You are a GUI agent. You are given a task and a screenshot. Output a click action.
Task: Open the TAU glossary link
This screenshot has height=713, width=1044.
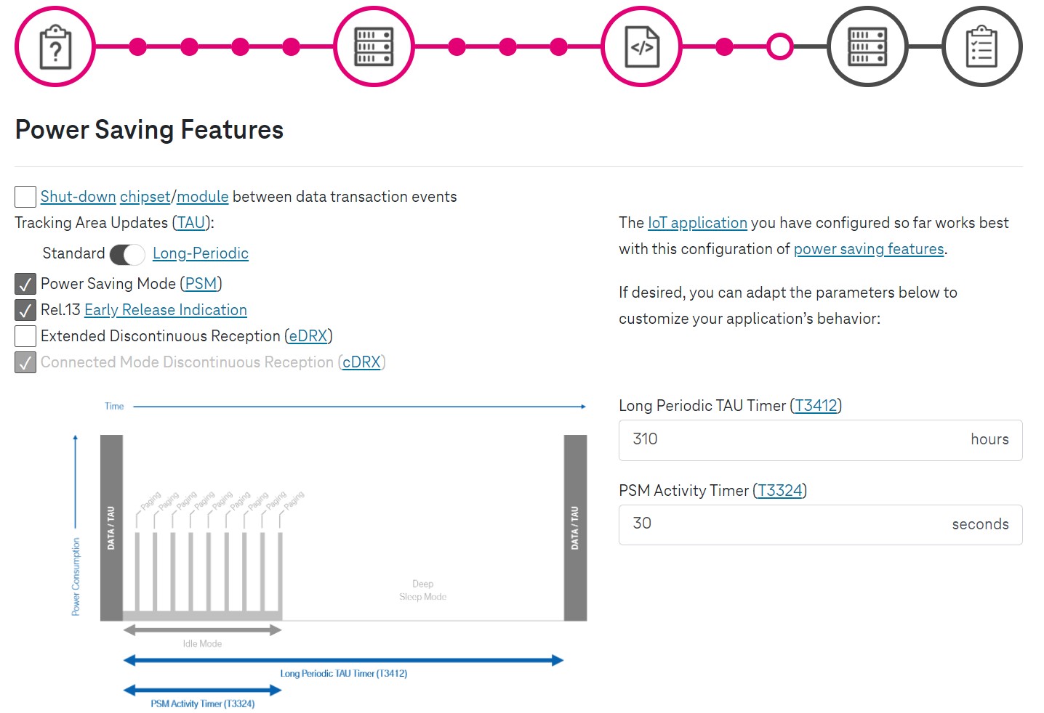pyautogui.click(x=191, y=223)
